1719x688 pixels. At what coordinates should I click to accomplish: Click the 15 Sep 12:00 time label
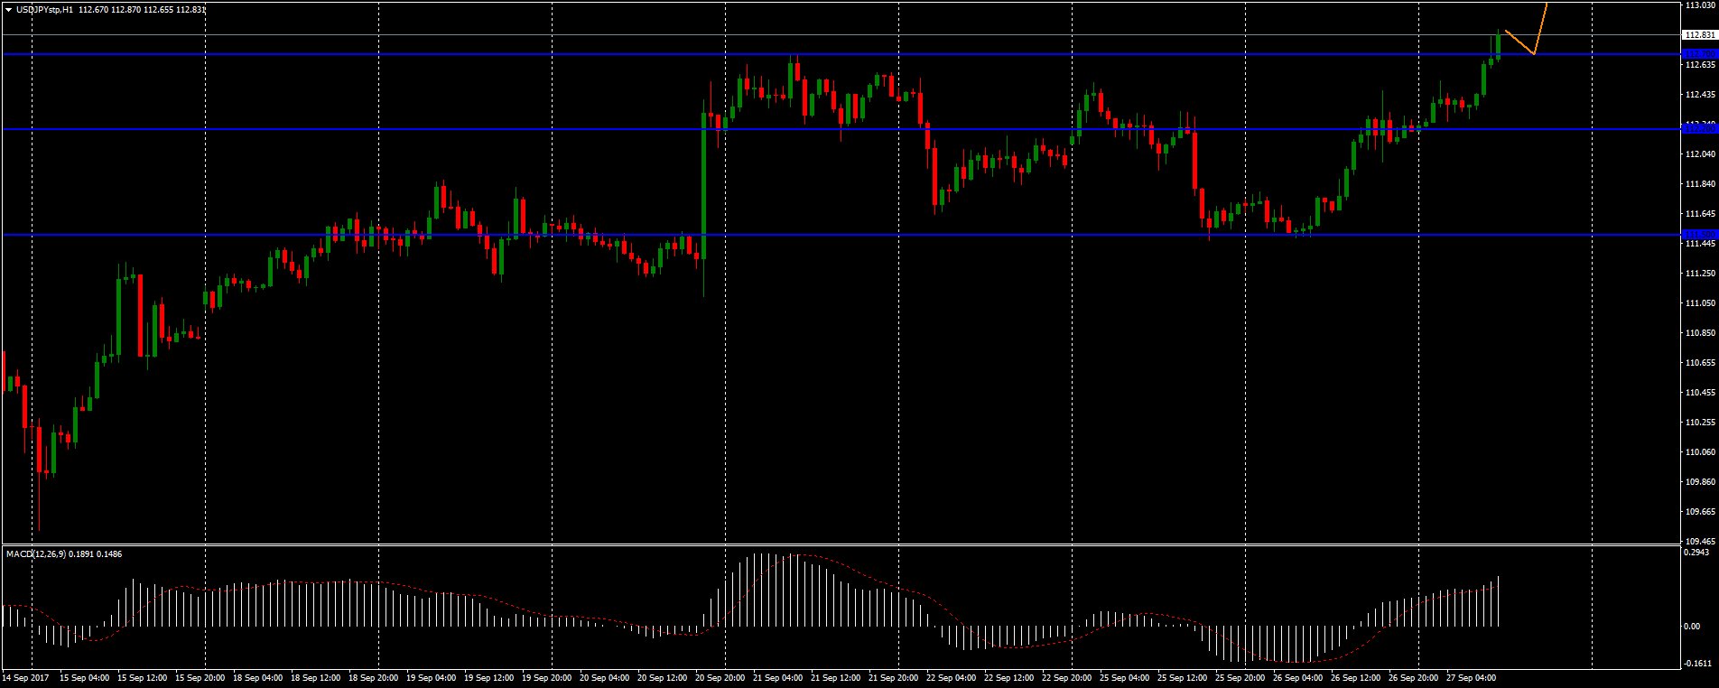[x=143, y=677]
